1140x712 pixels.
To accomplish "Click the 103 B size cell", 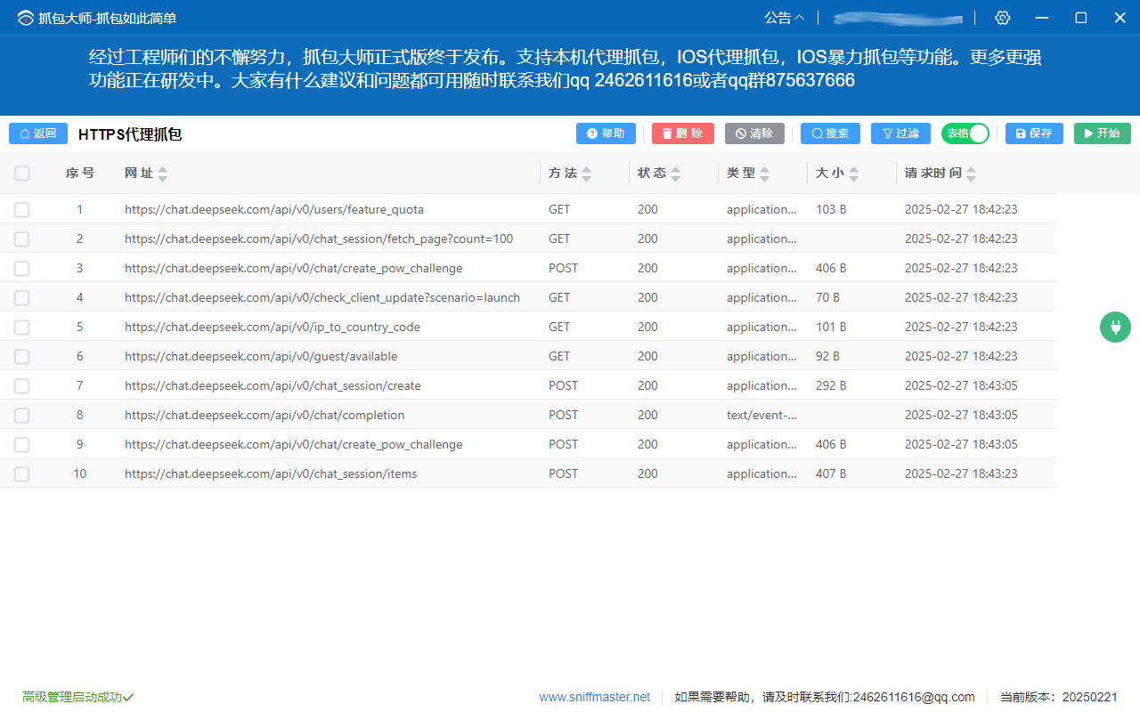I will [x=831, y=210].
